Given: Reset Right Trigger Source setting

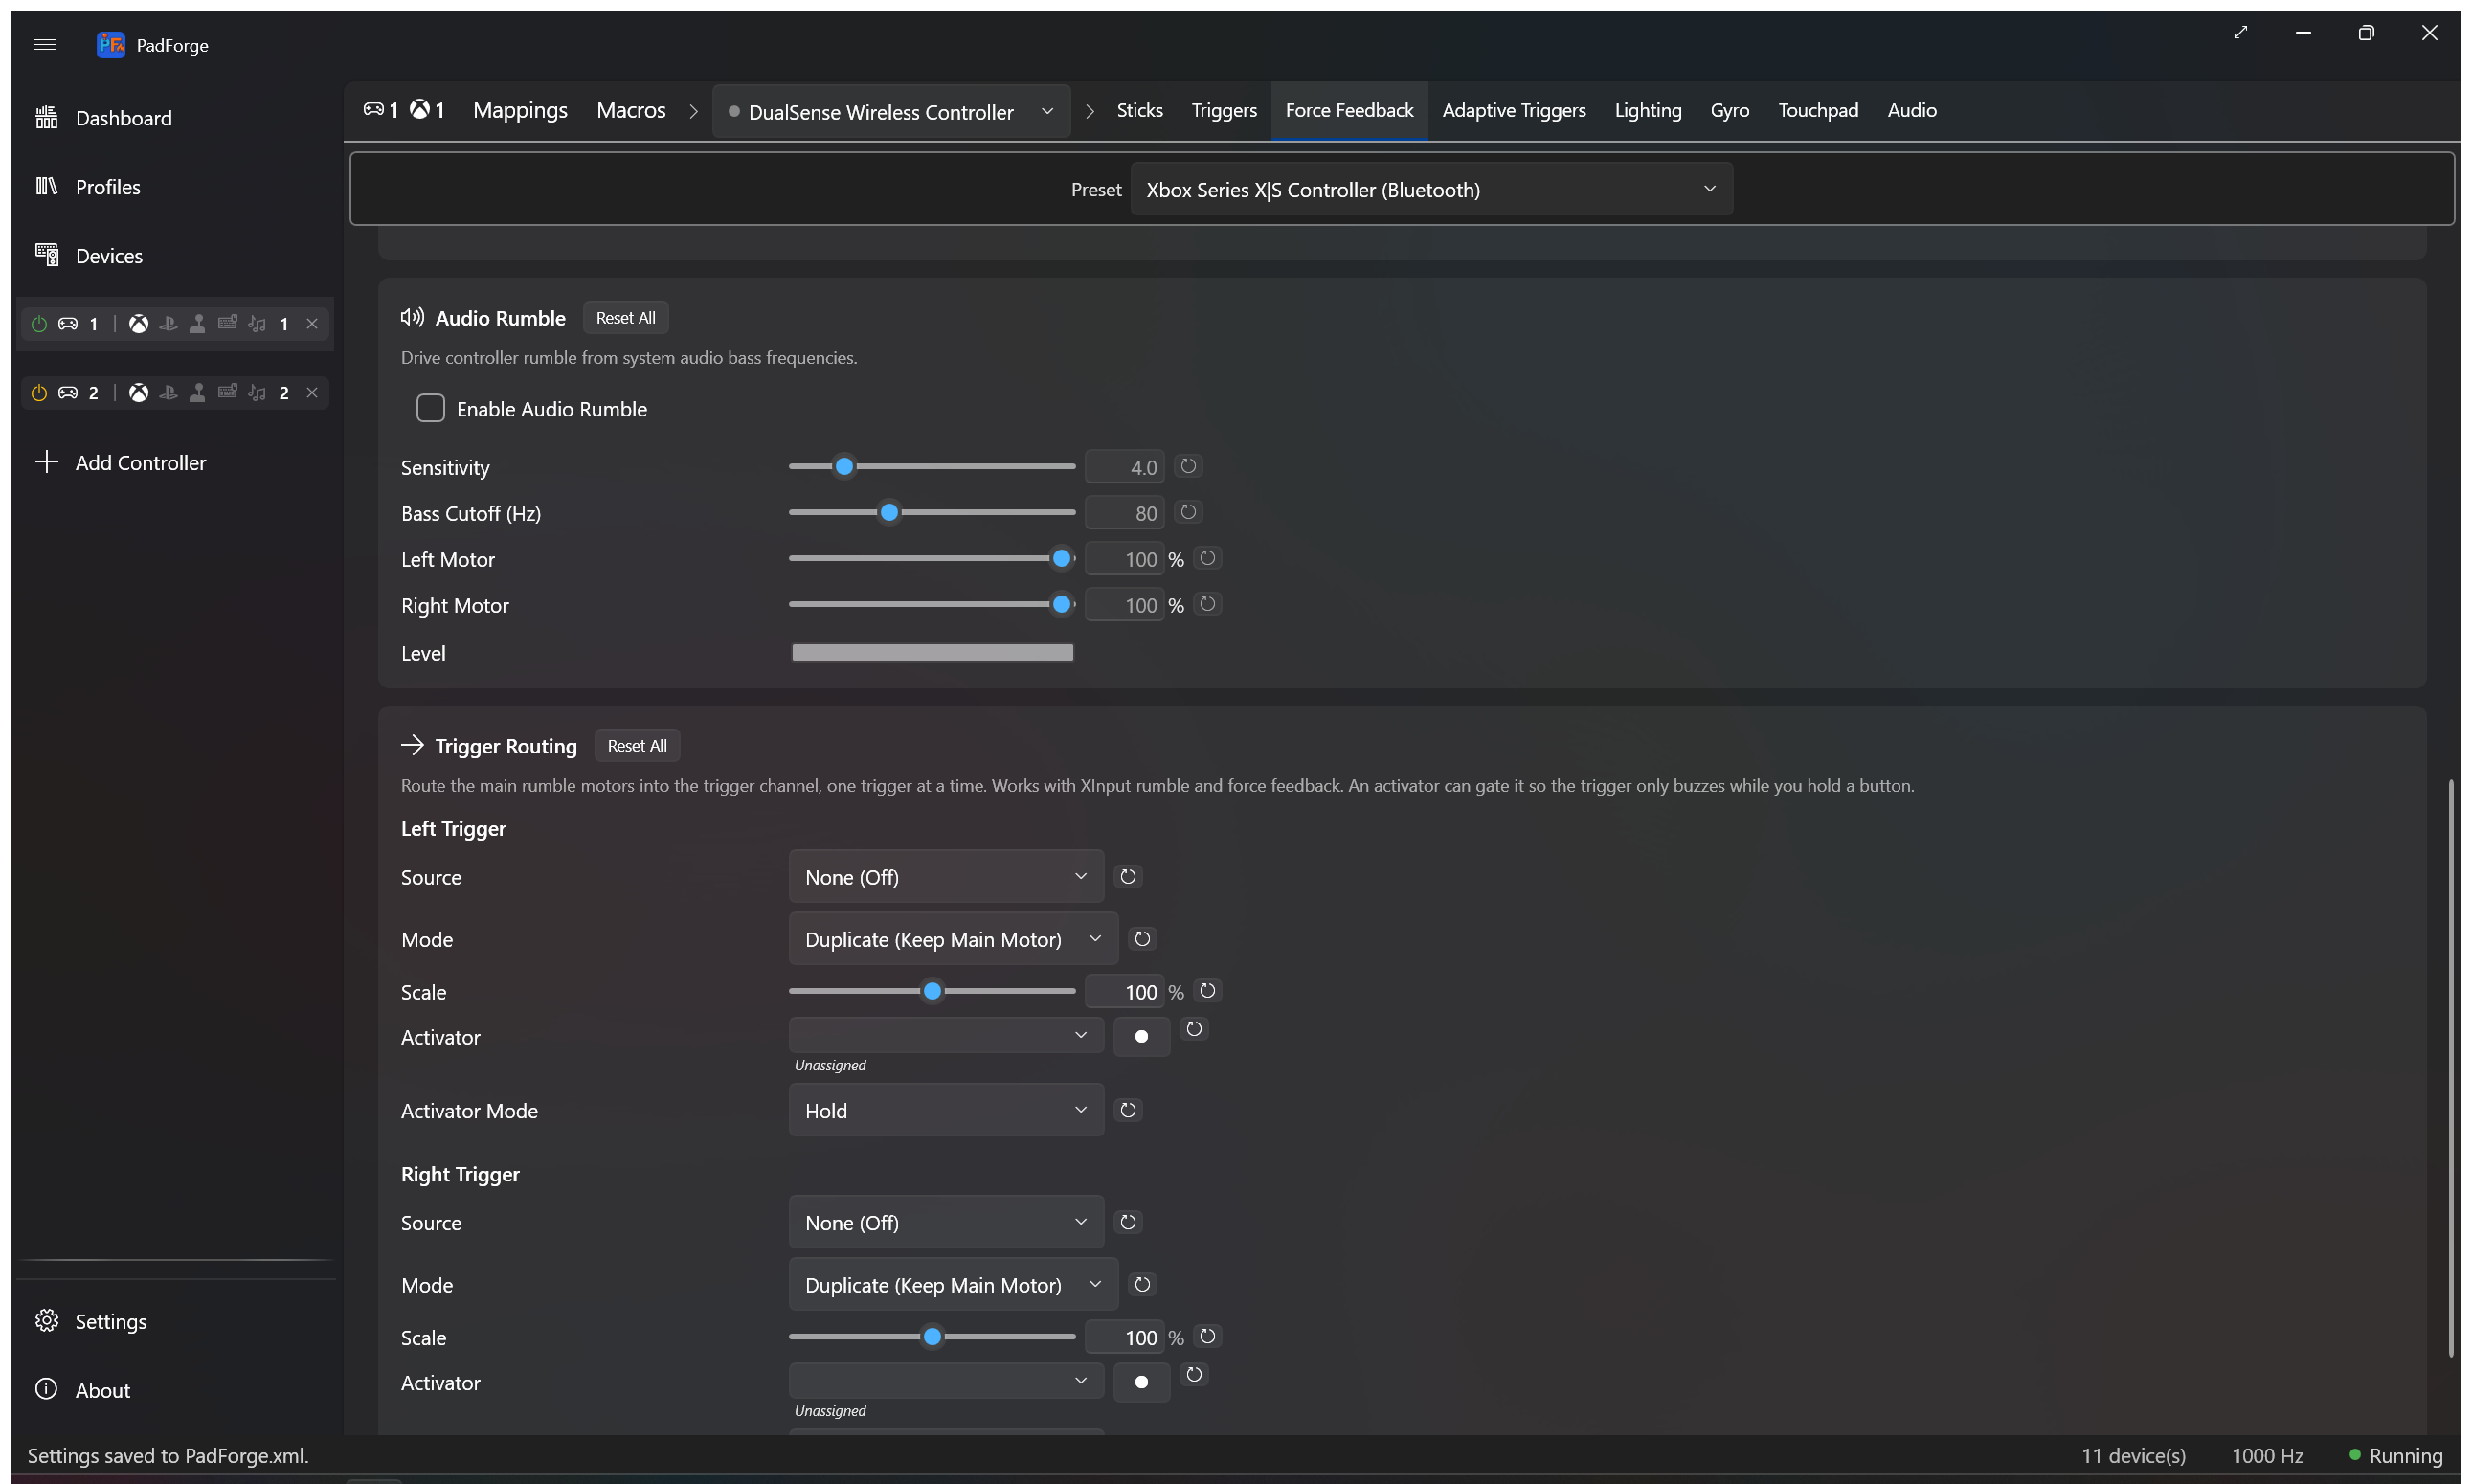Looking at the screenshot, I should point(1128,1222).
